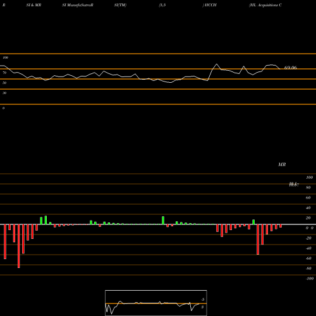Click the -100 label on the MR axis

point(310,279)
